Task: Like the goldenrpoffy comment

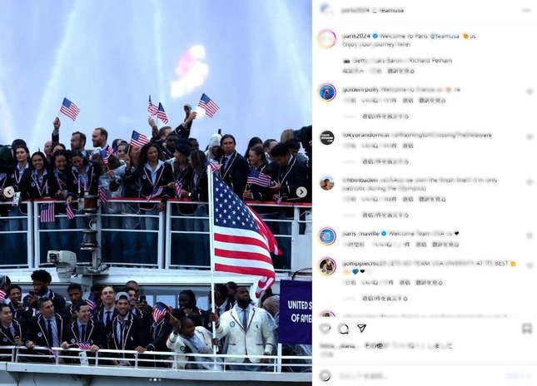Action: click(x=530, y=92)
